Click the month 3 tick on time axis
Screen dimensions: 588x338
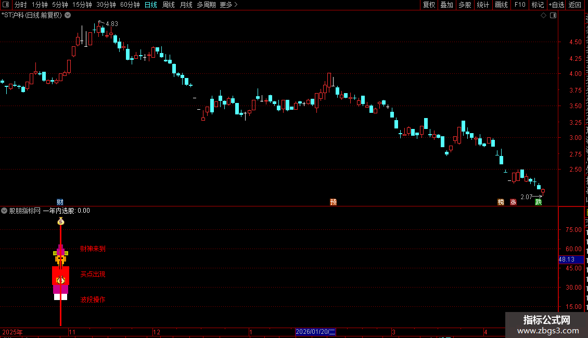(x=393, y=332)
